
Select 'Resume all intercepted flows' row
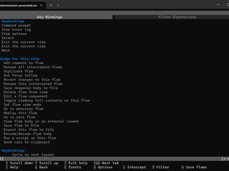[x=33, y=67]
